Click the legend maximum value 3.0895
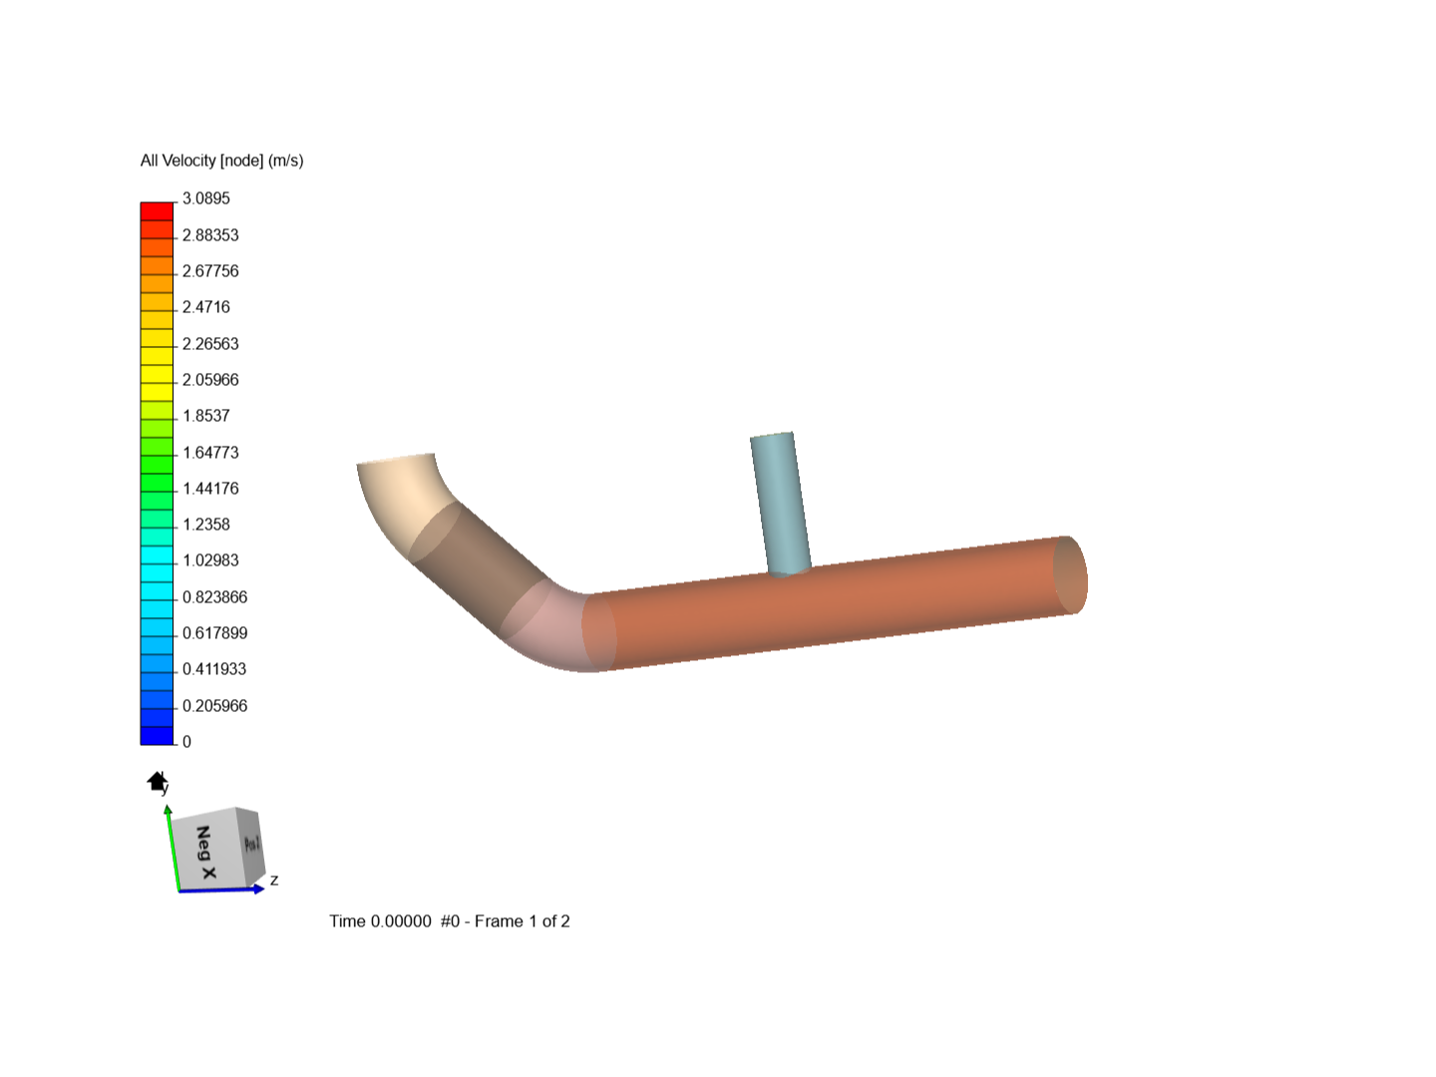 tap(206, 198)
